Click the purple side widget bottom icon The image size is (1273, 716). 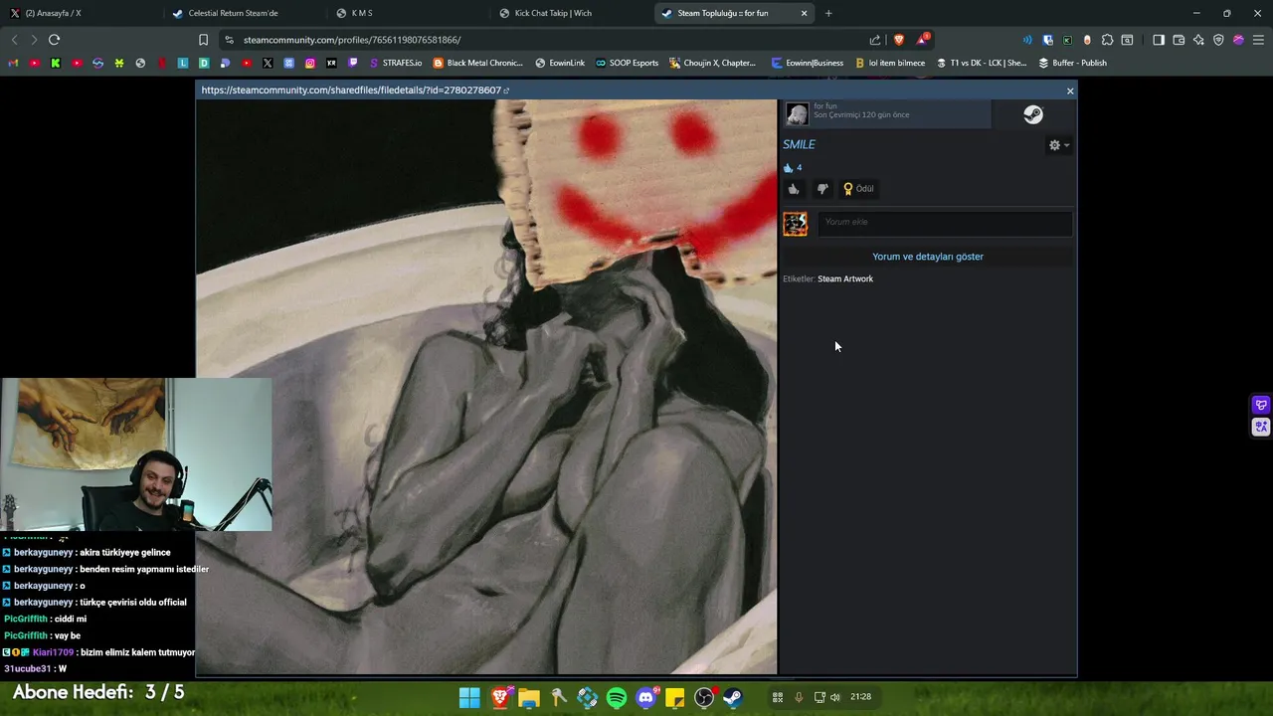[x=1261, y=427]
